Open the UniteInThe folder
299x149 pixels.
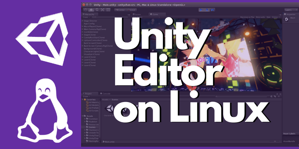tap(92, 133)
